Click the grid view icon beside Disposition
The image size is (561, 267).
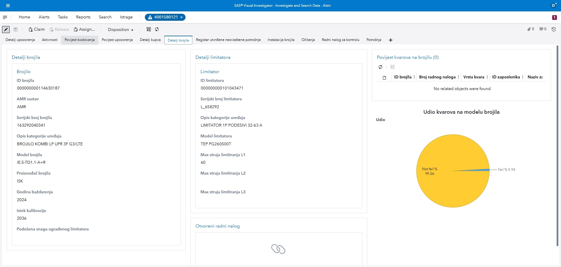(149, 29)
